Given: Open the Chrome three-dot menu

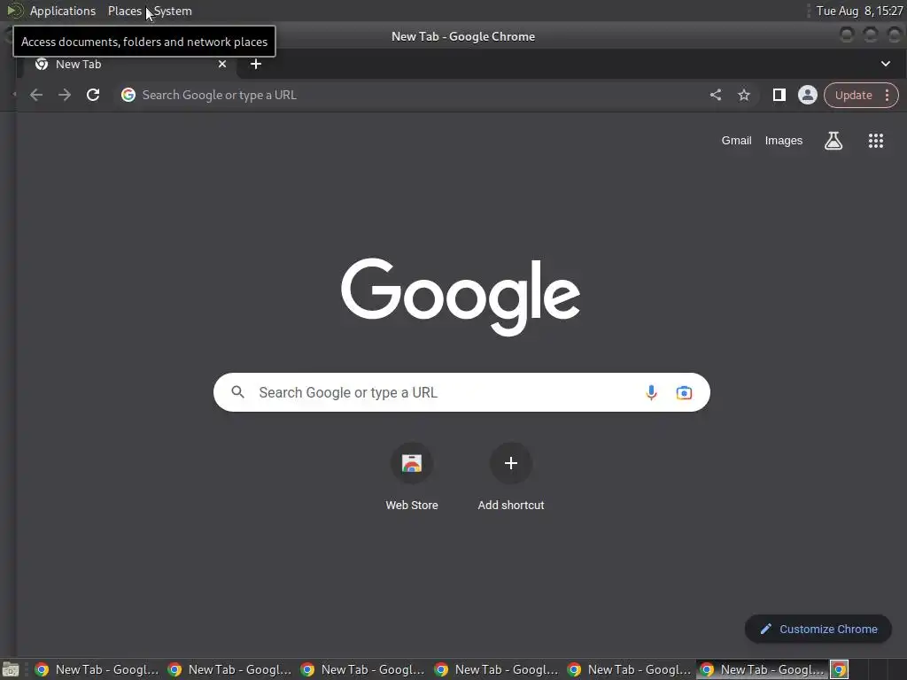Looking at the screenshot, I should tap(888, 96).
